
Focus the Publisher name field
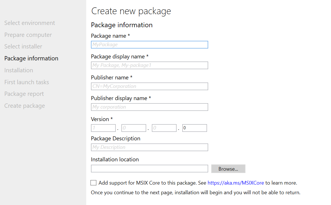[150, 86]
